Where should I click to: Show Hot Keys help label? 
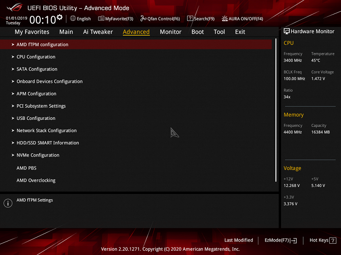[x=319, y=240]
